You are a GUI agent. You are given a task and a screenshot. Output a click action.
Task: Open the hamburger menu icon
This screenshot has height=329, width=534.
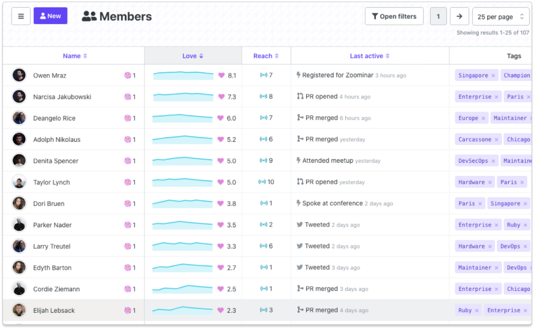[x=21, y=16]
